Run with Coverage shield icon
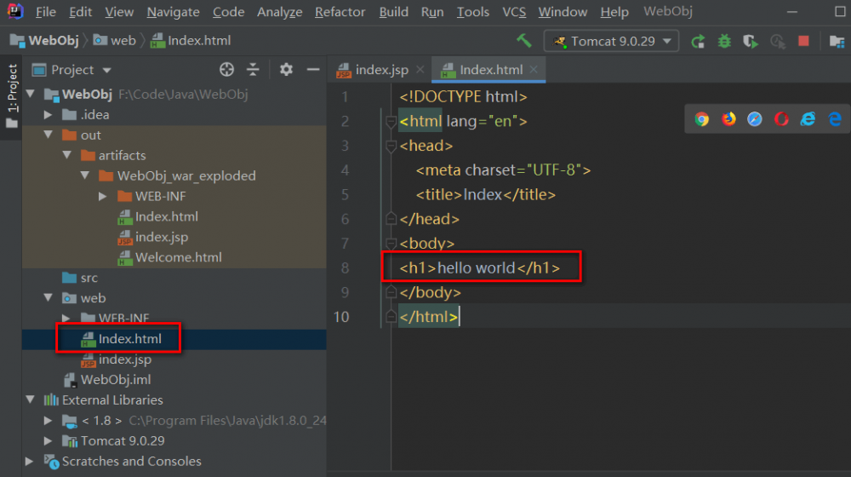This screenshot has height=477, width=851. tap(751, 41)
